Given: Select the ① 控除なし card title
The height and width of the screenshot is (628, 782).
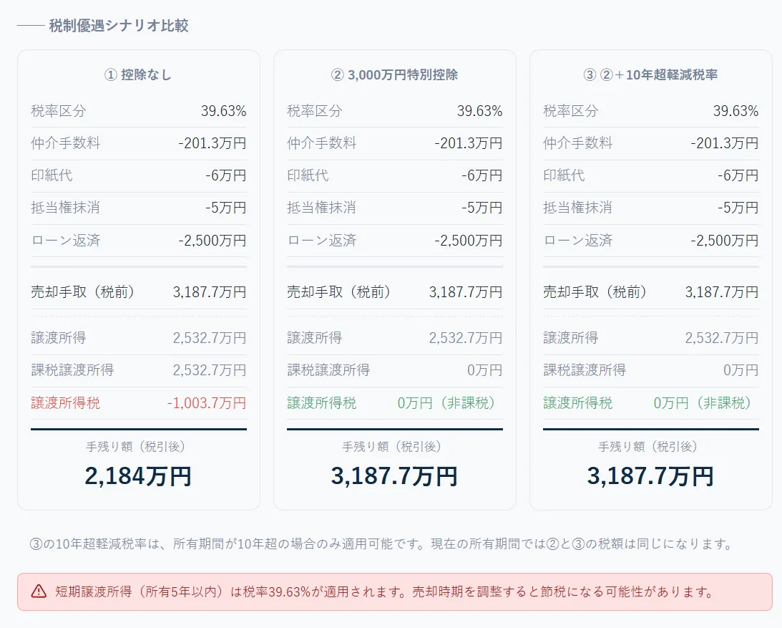Looking at the screenshot, I should pyautogui.click(x=138, y=75).
